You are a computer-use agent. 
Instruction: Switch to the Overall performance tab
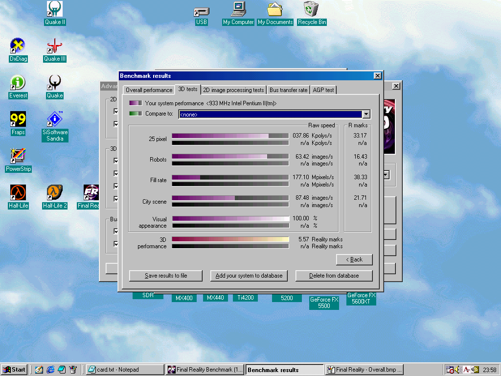pyautogui.click(x=149, y=90)
